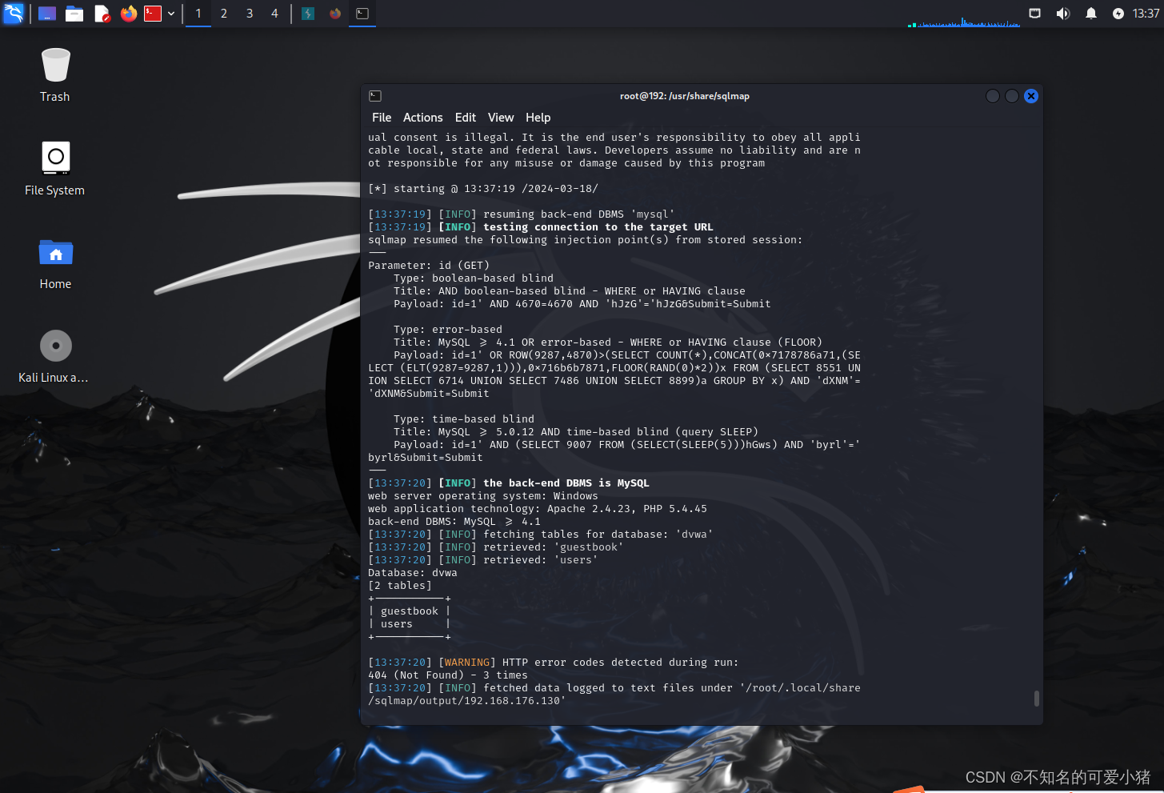Open the File menu in terminal
Viewport: 1164px width, 793px height.
coord(382,118)
